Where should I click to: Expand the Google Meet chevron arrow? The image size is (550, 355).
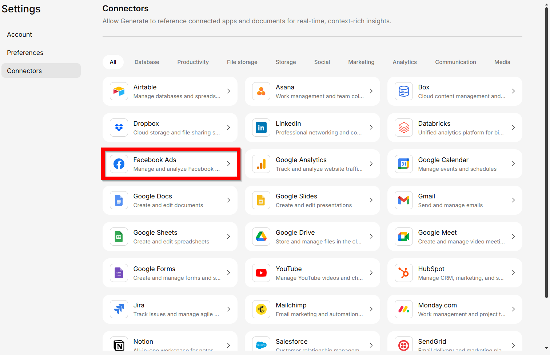(x=513, y=237)
